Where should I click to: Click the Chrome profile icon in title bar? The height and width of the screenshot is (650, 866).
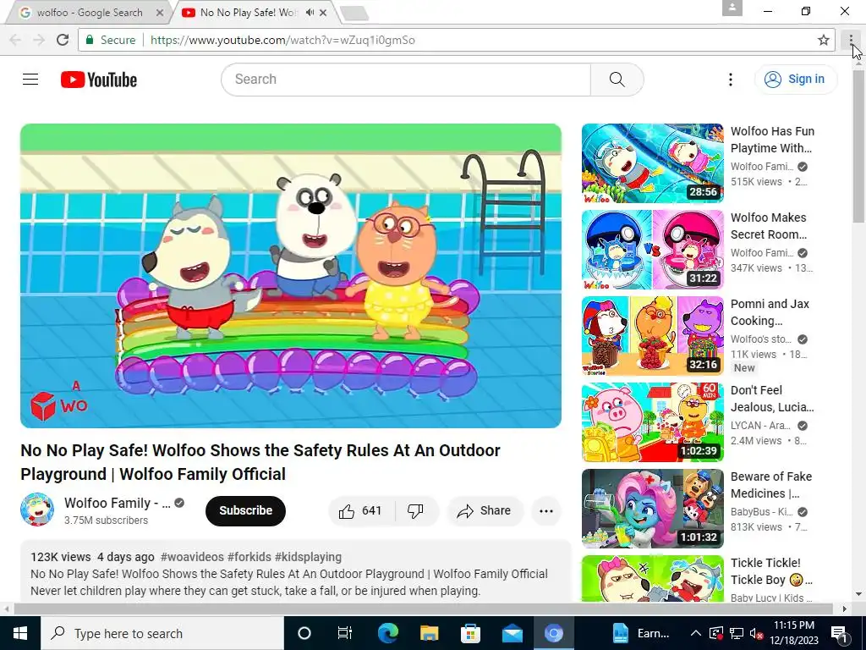(732, 8)
